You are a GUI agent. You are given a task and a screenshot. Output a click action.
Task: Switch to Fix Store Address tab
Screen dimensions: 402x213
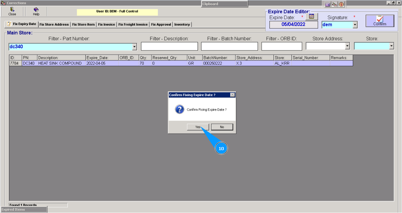tap(54, 25)
